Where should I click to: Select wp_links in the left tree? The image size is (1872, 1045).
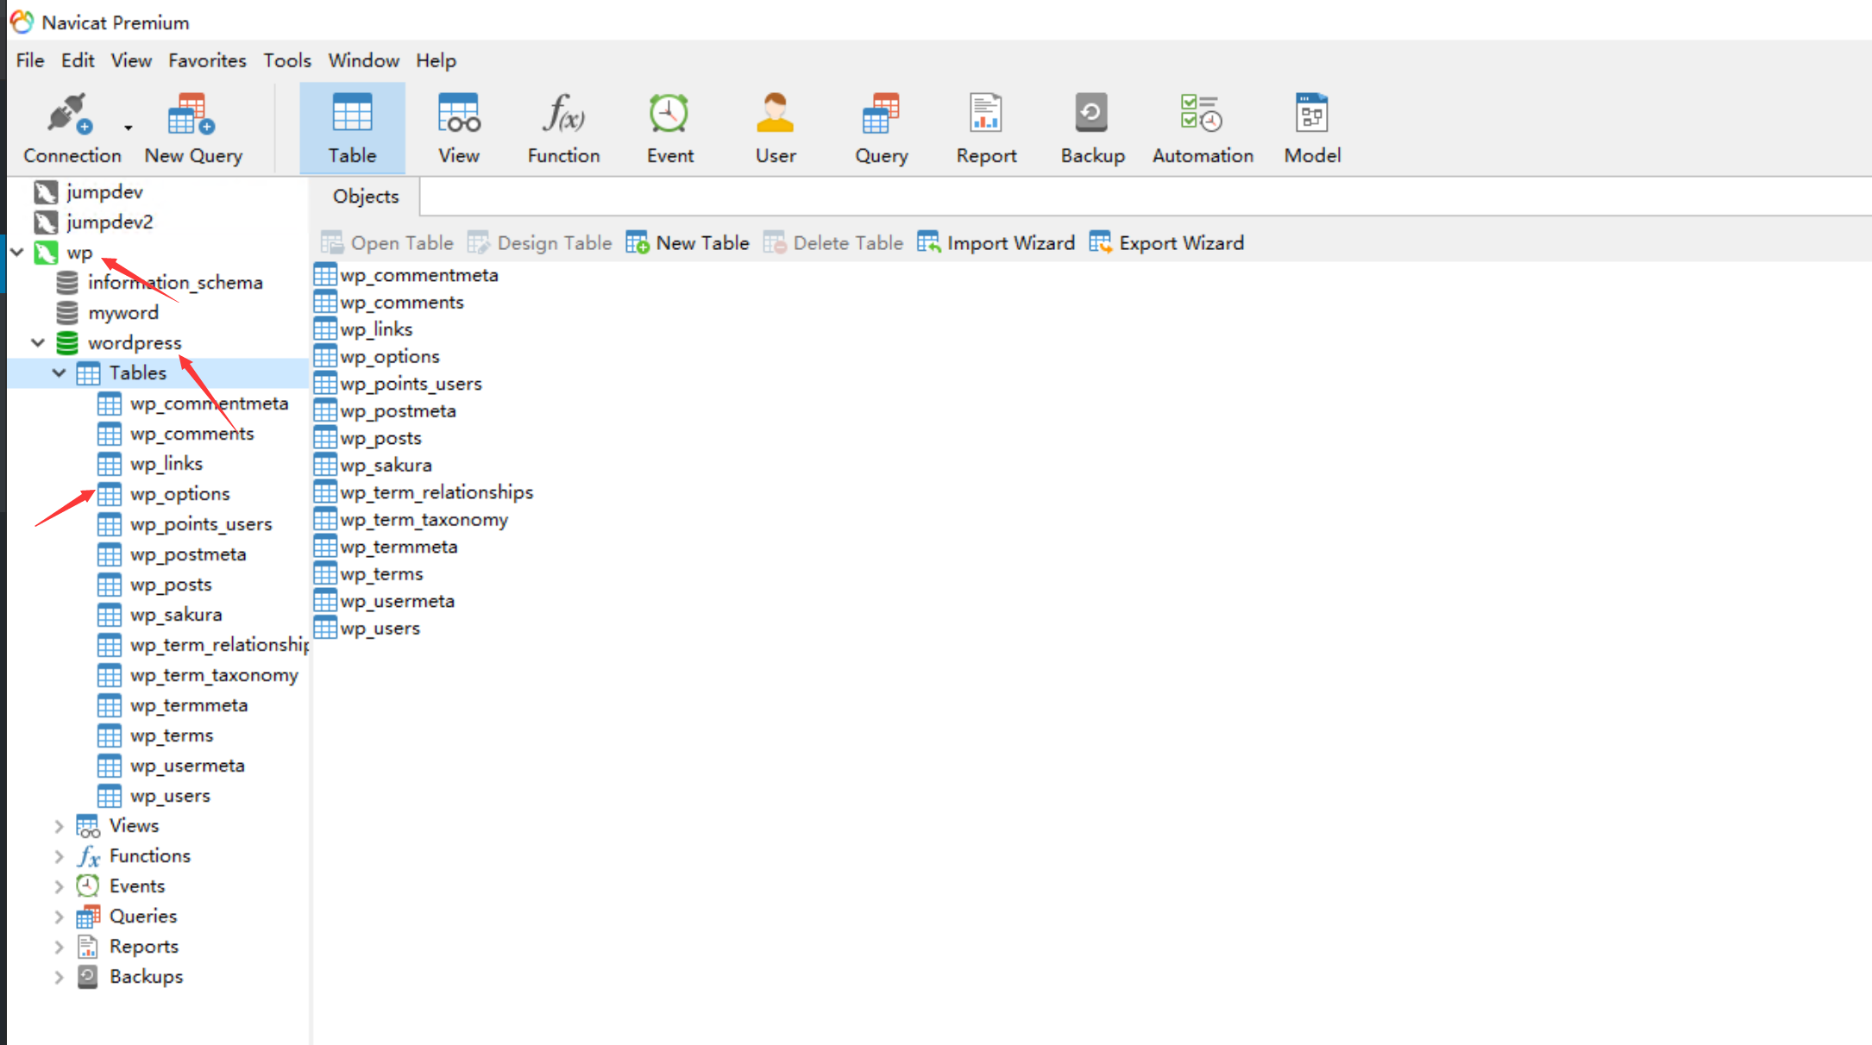[166, 464]
